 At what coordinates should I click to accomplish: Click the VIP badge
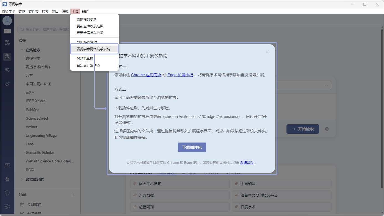coord(7,31)
